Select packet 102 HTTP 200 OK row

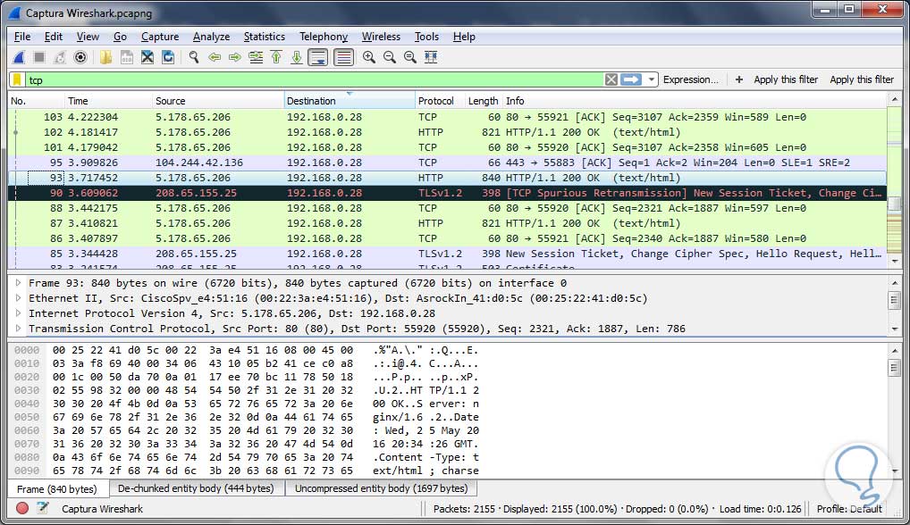[x=447, y=132]
